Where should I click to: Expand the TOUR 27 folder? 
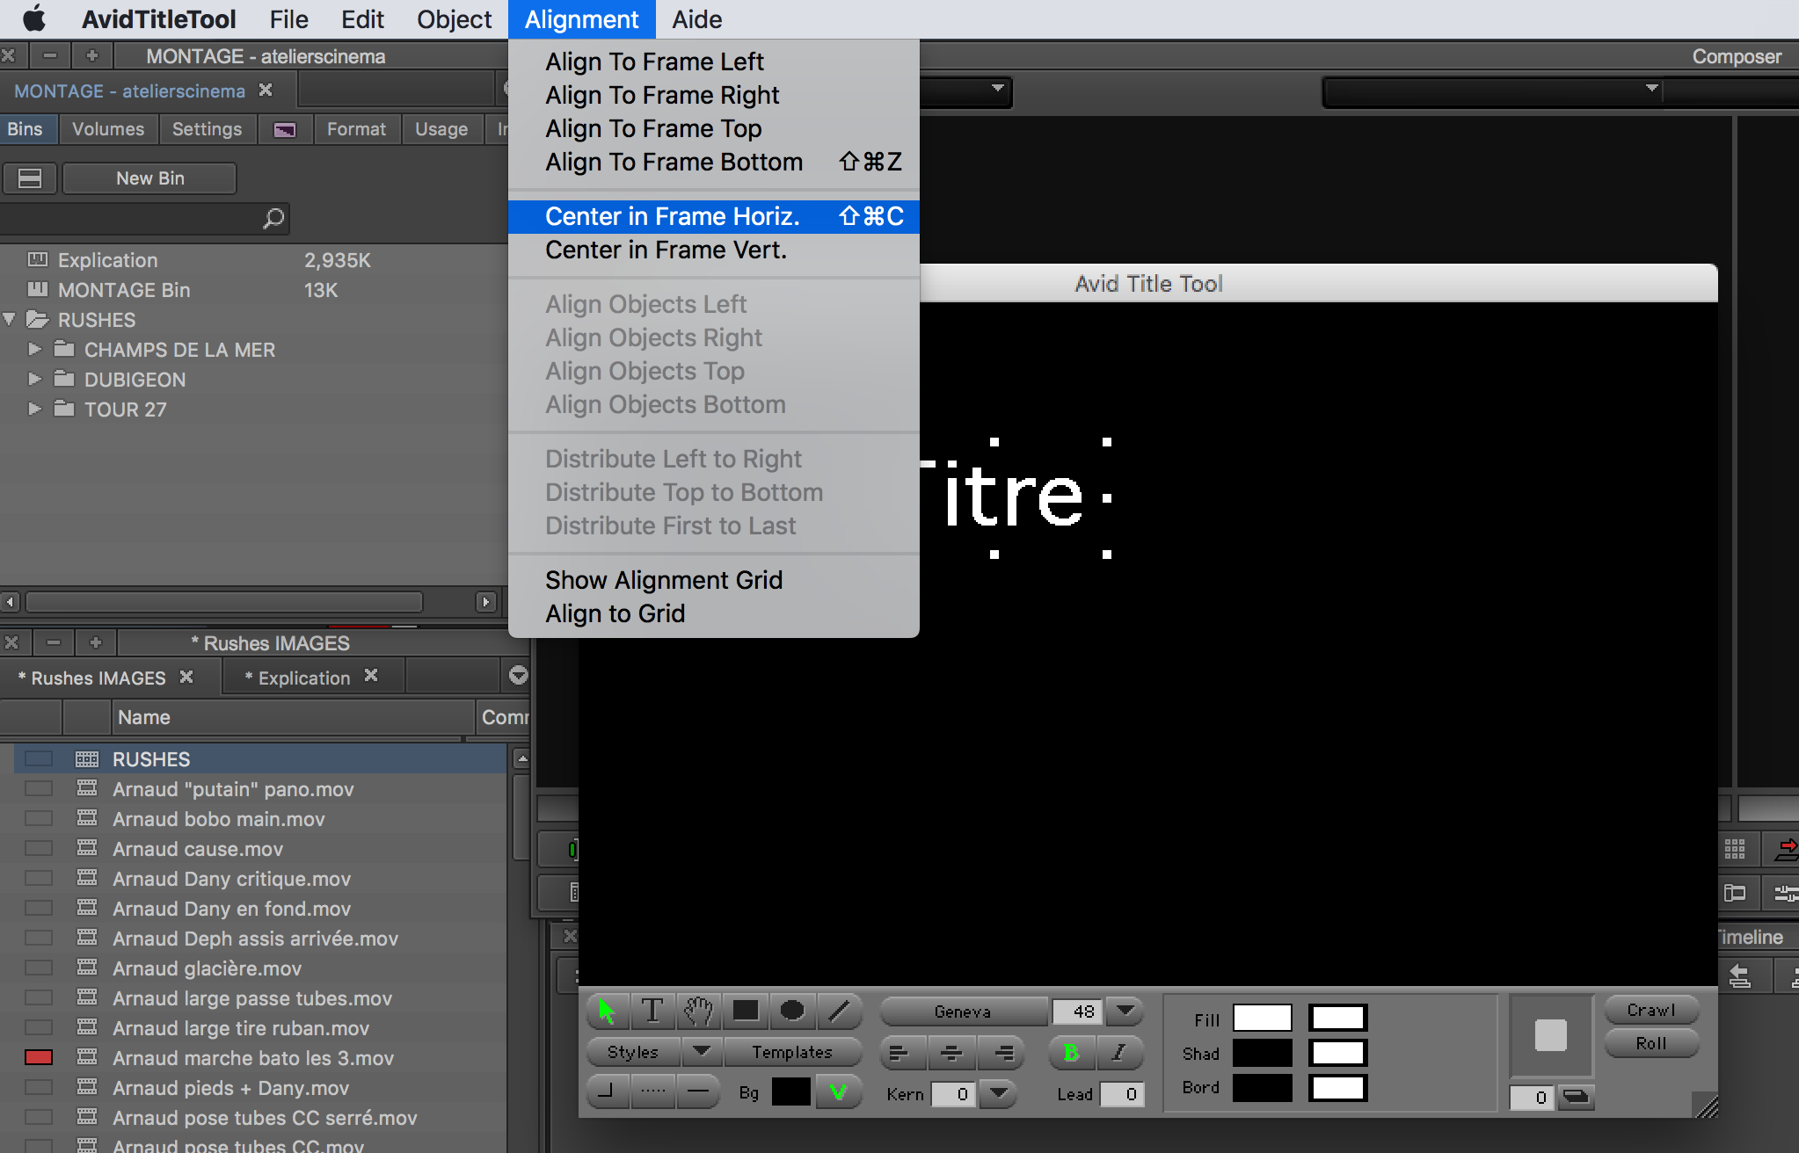tap(34, 409)
